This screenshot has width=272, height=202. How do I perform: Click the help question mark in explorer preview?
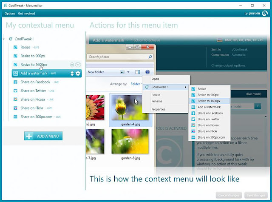coord(147,72)
